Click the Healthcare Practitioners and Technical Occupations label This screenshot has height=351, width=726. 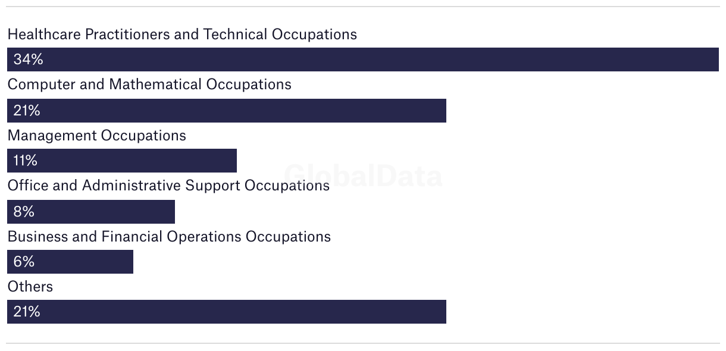click(182, 35)
